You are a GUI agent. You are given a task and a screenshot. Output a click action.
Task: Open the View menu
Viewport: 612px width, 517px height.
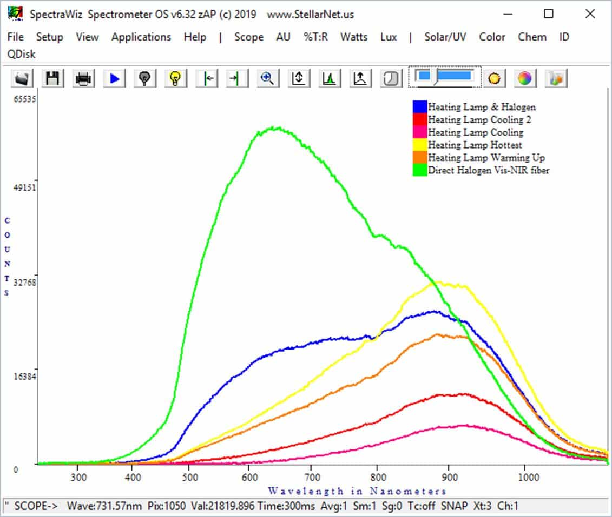point(87,37)
